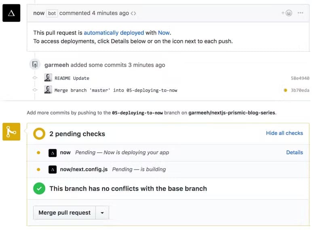The image size is (312, 230).
Task: Open Details for the now check
Action: tap(294, 152)
